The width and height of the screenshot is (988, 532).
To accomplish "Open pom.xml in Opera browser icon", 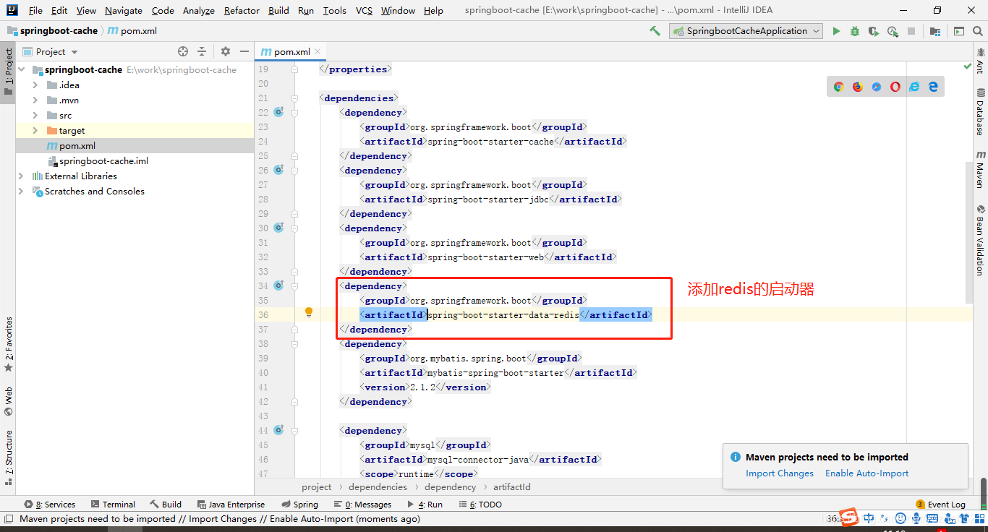I will (895, 87).
